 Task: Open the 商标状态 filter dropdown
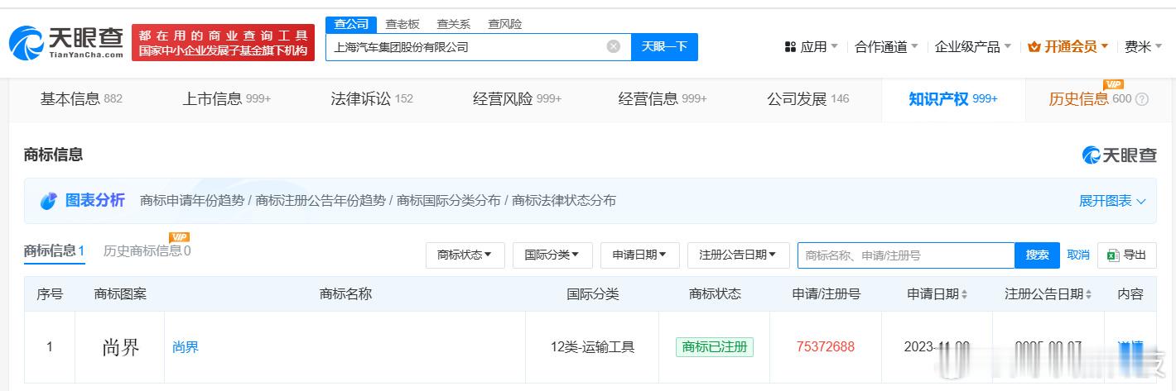[x=465, y=255]
